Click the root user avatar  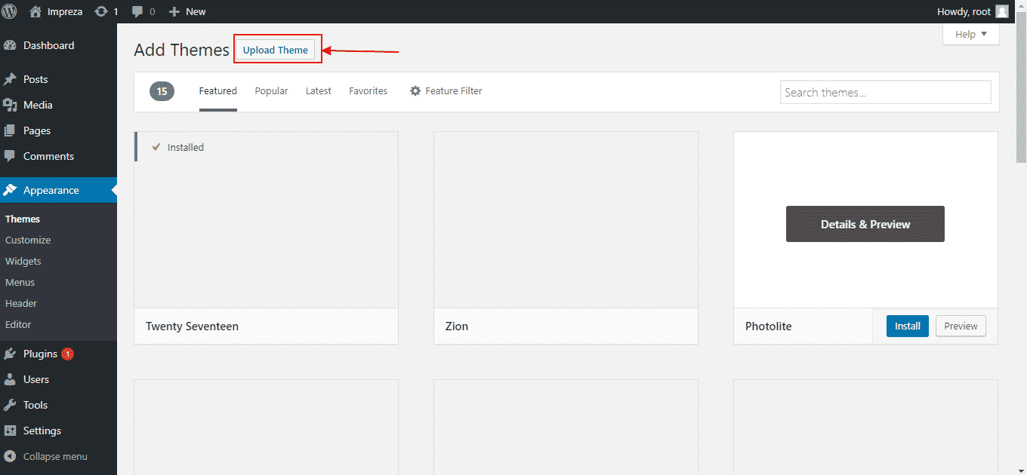click(1001, 11)
